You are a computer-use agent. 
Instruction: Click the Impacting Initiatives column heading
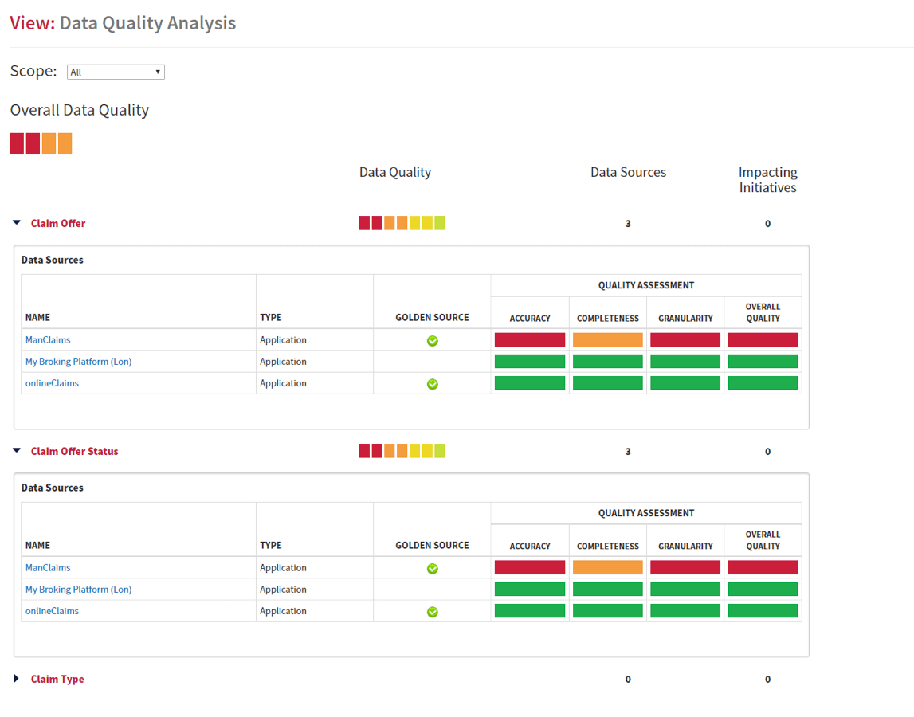click(767, 179)
